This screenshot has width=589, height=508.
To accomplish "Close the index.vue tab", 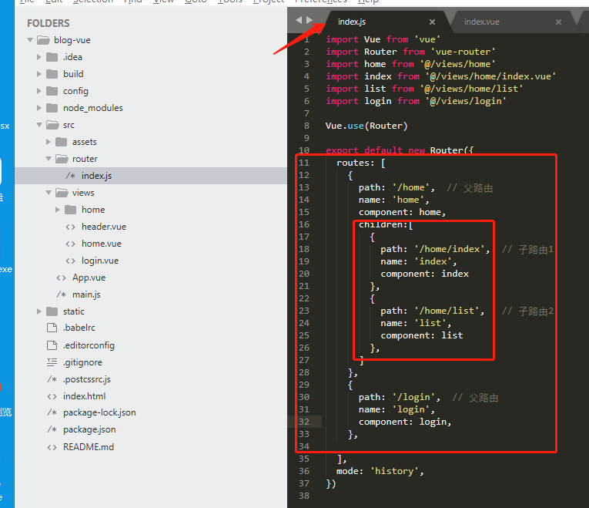I will [x=558, y=22].
